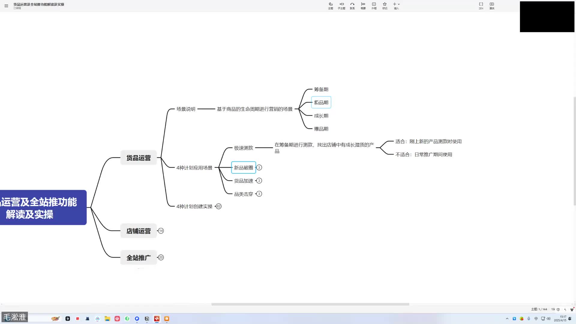This screenshot has width=576, height=324.
Task: Open File Explorer from the taskbar
Action: (107, 319)
